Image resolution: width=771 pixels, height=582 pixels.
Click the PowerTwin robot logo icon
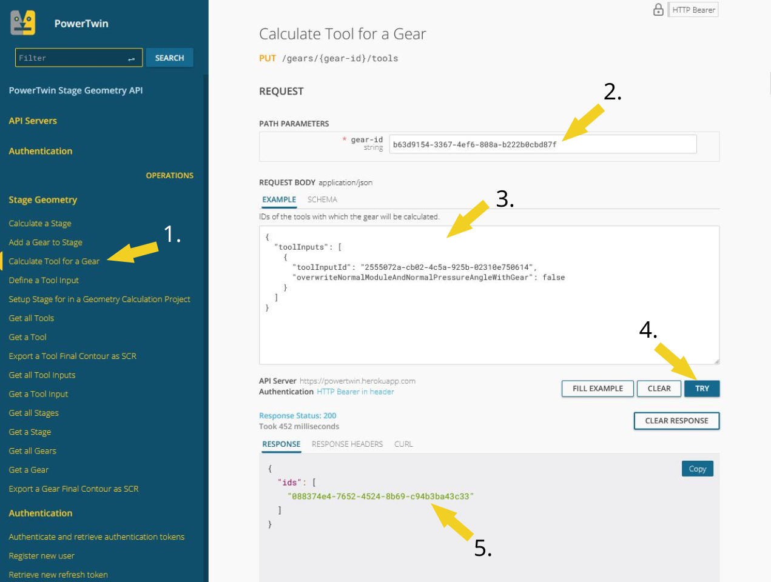[x=23, y=23]
